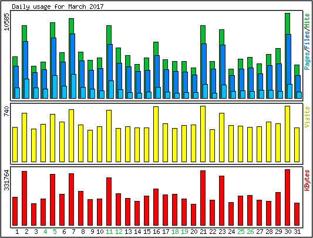Select day label 13 on x-axis
The width and height of the screenshot is (313, 238).
[x=128, y=232]
